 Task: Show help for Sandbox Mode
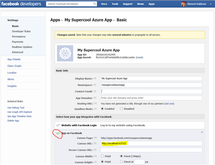(95, 109)
